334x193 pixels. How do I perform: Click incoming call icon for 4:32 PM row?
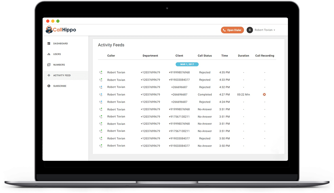(101, 87)
